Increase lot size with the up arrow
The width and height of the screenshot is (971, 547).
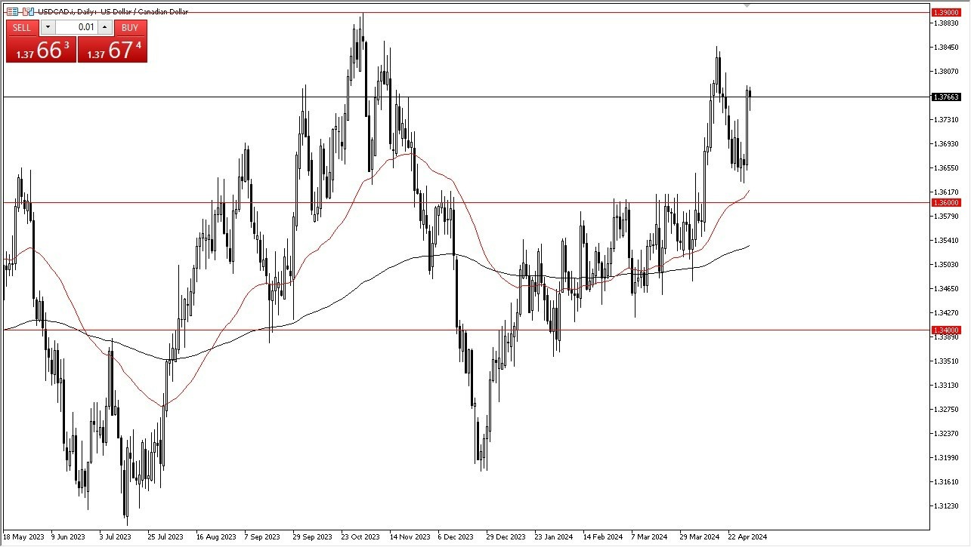click(105, 27)
